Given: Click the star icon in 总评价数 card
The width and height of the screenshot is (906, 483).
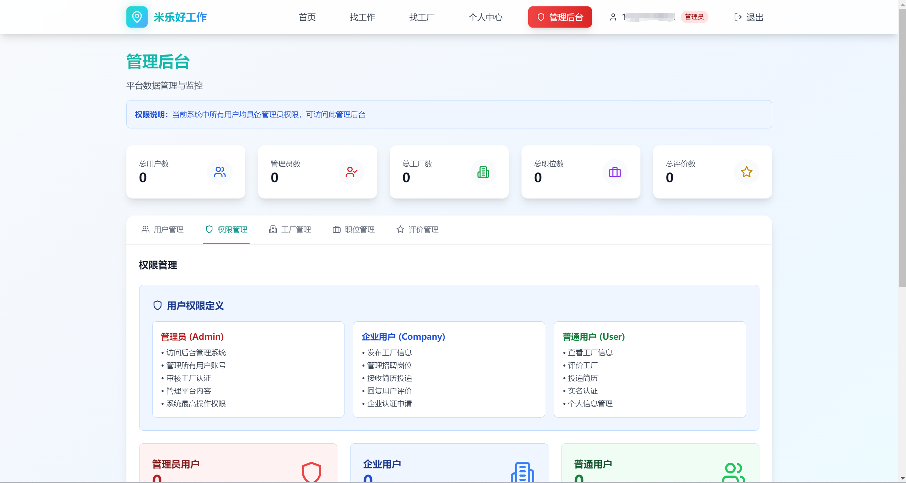Looking at the screenshot, I should click(x=746, y=172).
